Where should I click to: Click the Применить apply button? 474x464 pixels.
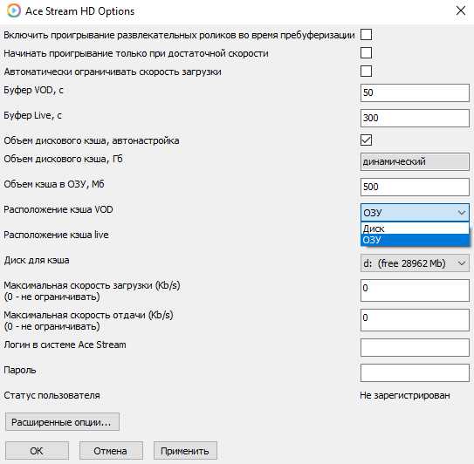click(x=185, y=451)
